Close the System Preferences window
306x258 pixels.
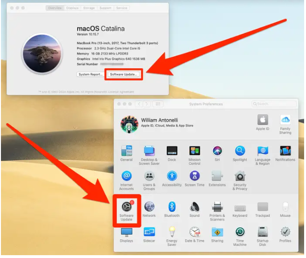pyautogui.click(x=119, y=104)
